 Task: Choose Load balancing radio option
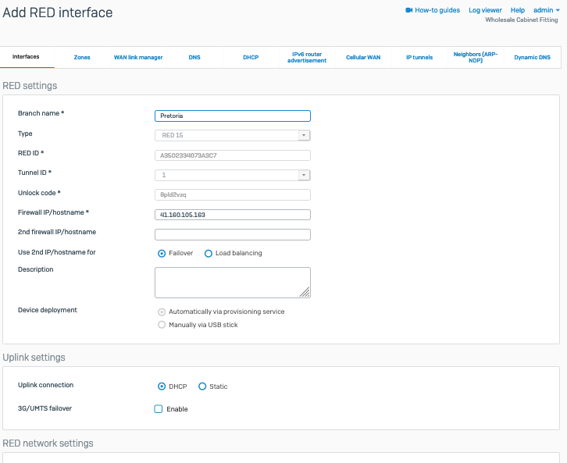coord(209,253)
